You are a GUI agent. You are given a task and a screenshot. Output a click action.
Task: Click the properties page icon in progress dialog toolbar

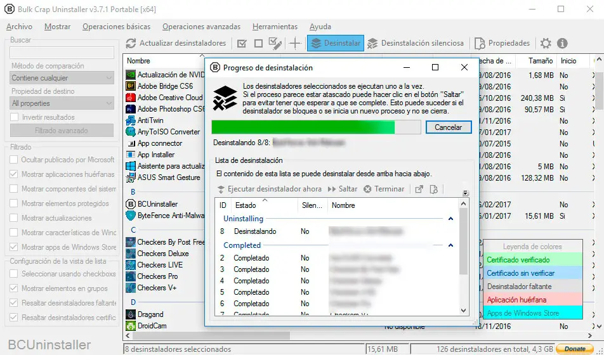point(434,189)
